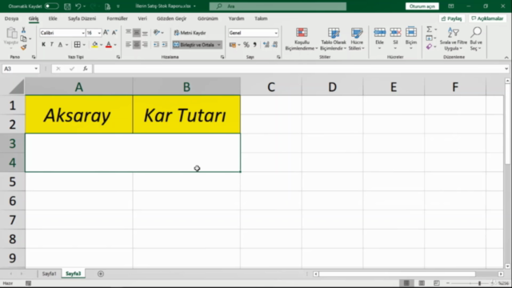
Task: Adjust the zoom slider in status bar
Action: point(479,283)
